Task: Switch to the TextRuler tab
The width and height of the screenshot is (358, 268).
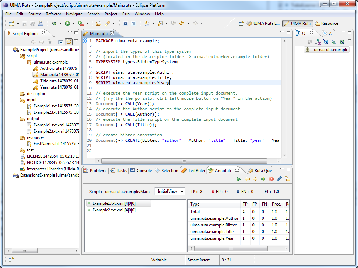Action: 193,170
